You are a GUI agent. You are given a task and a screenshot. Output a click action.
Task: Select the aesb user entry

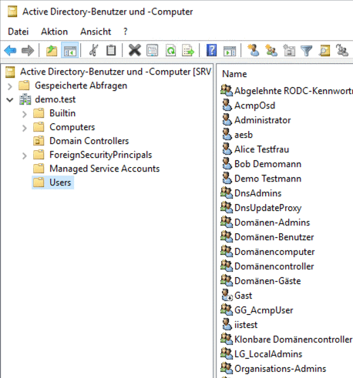(x=244, y=135)
